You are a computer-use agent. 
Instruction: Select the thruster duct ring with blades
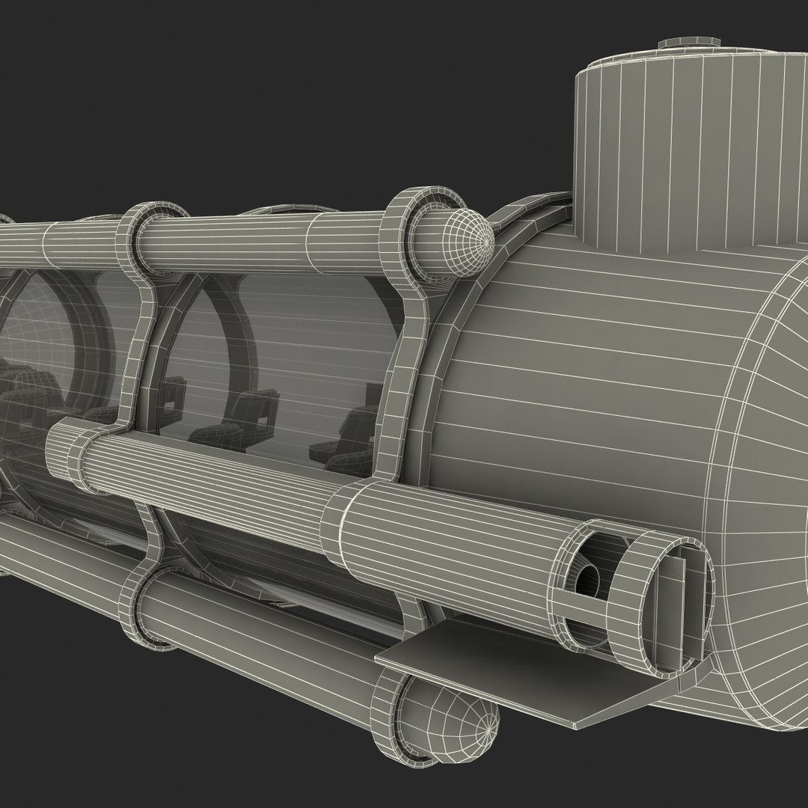[x=661, y=602]
